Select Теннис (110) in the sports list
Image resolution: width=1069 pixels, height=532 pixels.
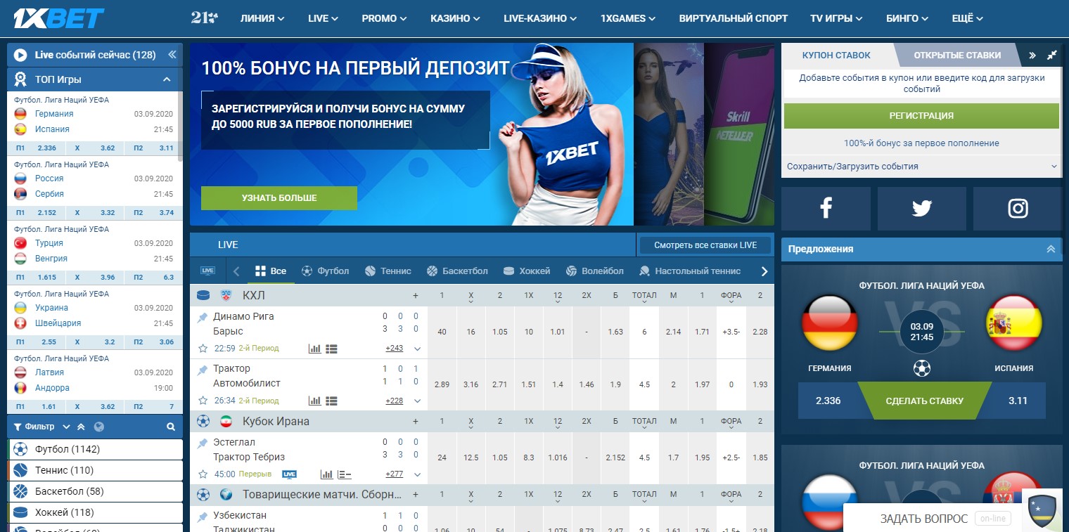[x=95, y=470]
